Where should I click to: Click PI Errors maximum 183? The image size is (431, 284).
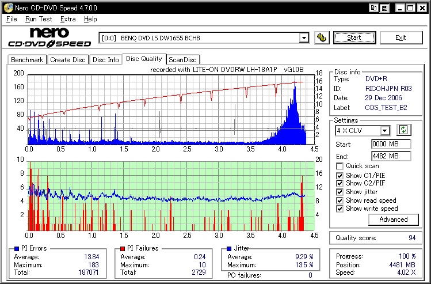(93, 265)
